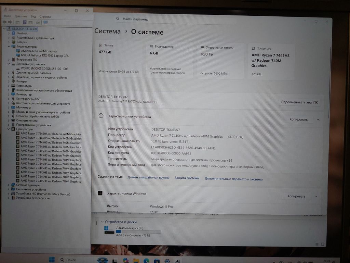Click the Очереди печати printer icon
Screen dimensions: 350x263
(x=13, y=120)
